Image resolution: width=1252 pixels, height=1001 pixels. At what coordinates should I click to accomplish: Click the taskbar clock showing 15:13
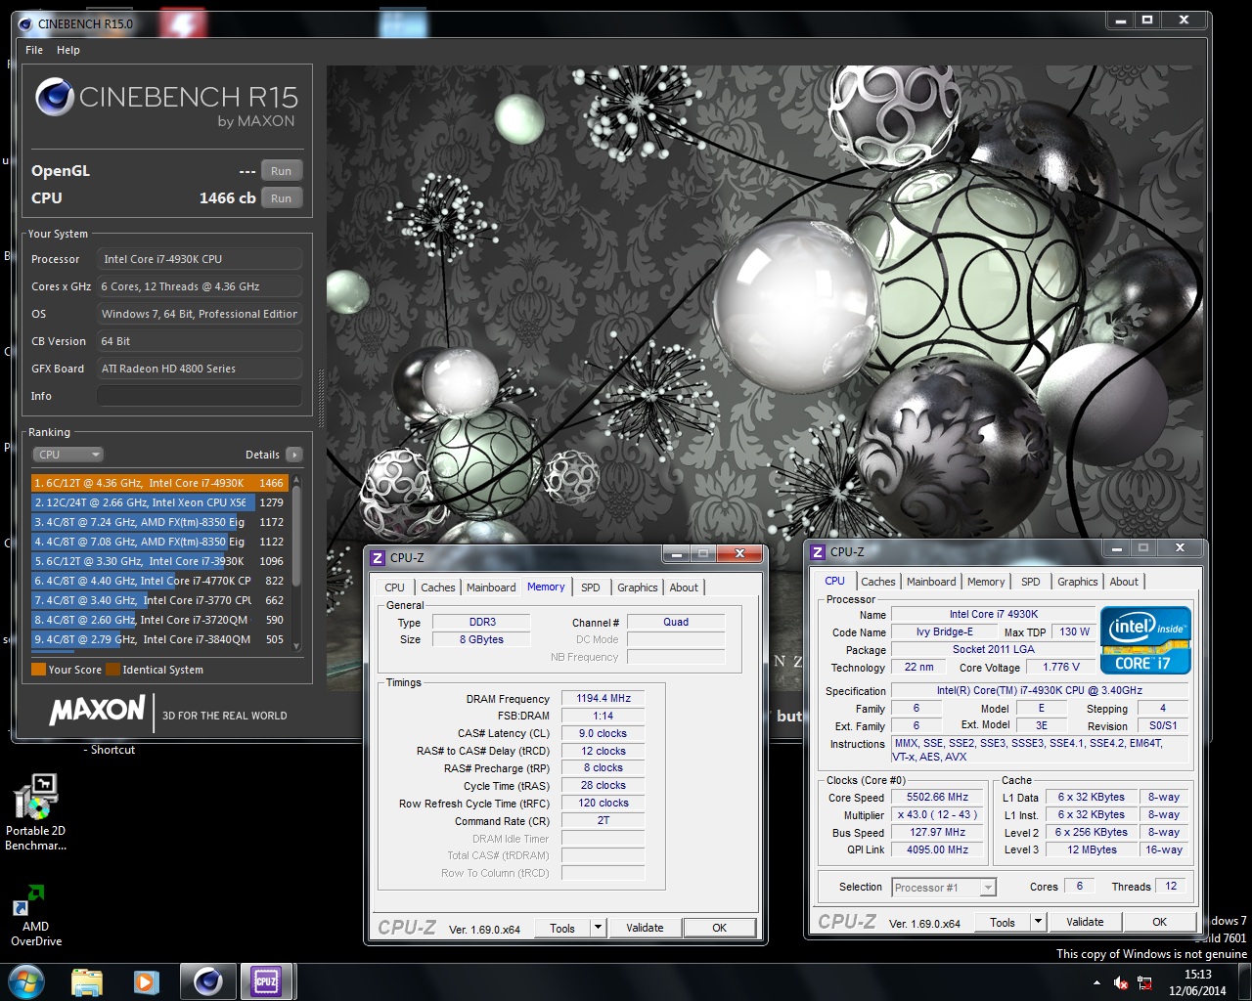pyautogui.click(x=1197, y=982)
